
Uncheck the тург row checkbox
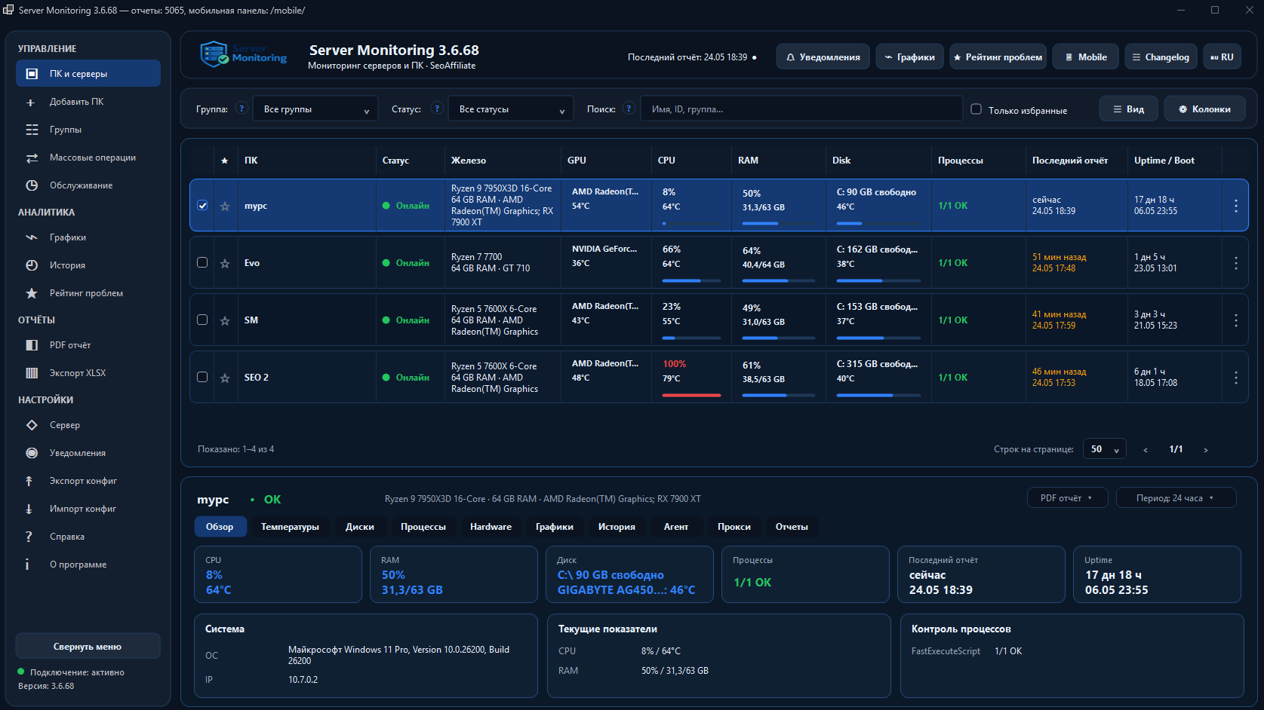pos(202,205)
